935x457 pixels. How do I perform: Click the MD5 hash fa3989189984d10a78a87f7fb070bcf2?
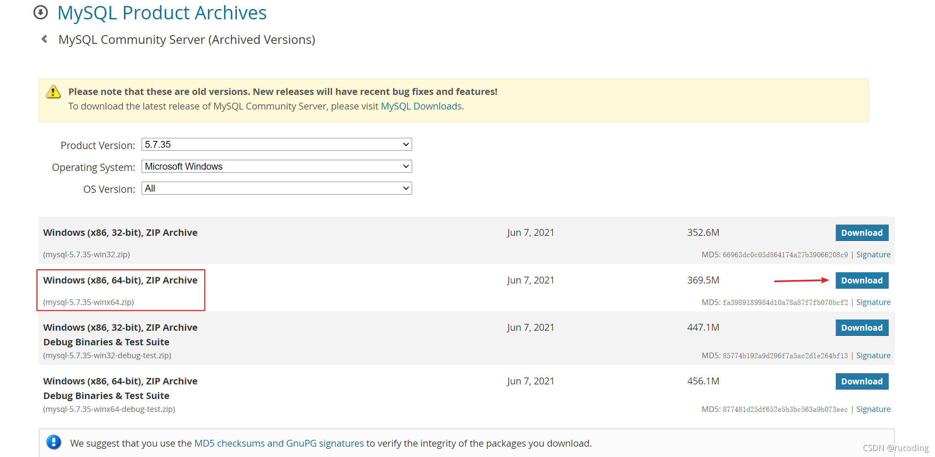tap(785, 302)
